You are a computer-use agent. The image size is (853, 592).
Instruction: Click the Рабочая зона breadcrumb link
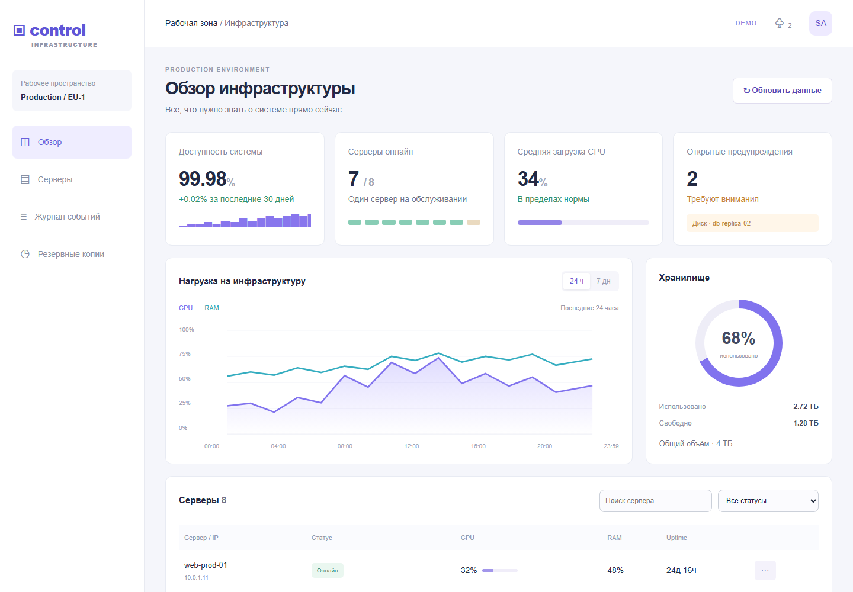point(191,23)
